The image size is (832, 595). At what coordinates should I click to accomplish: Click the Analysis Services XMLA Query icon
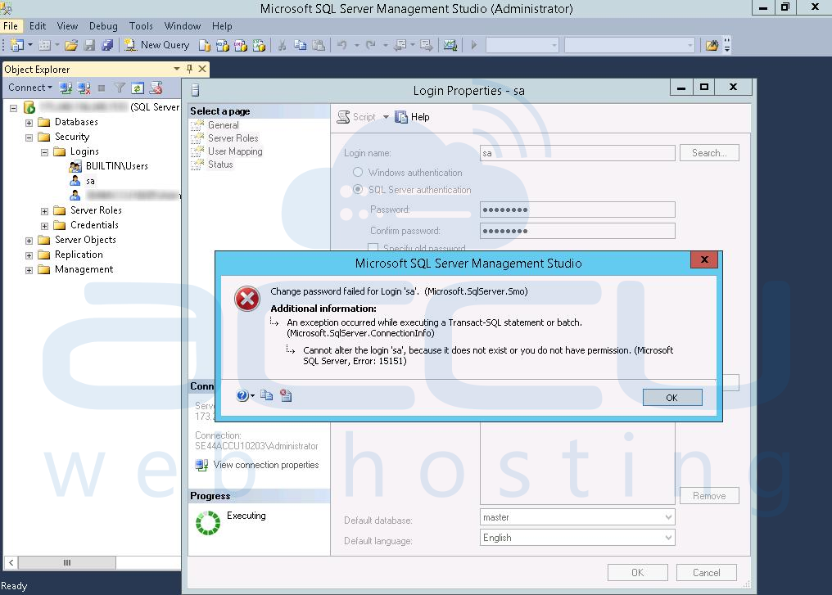(259, 46)
